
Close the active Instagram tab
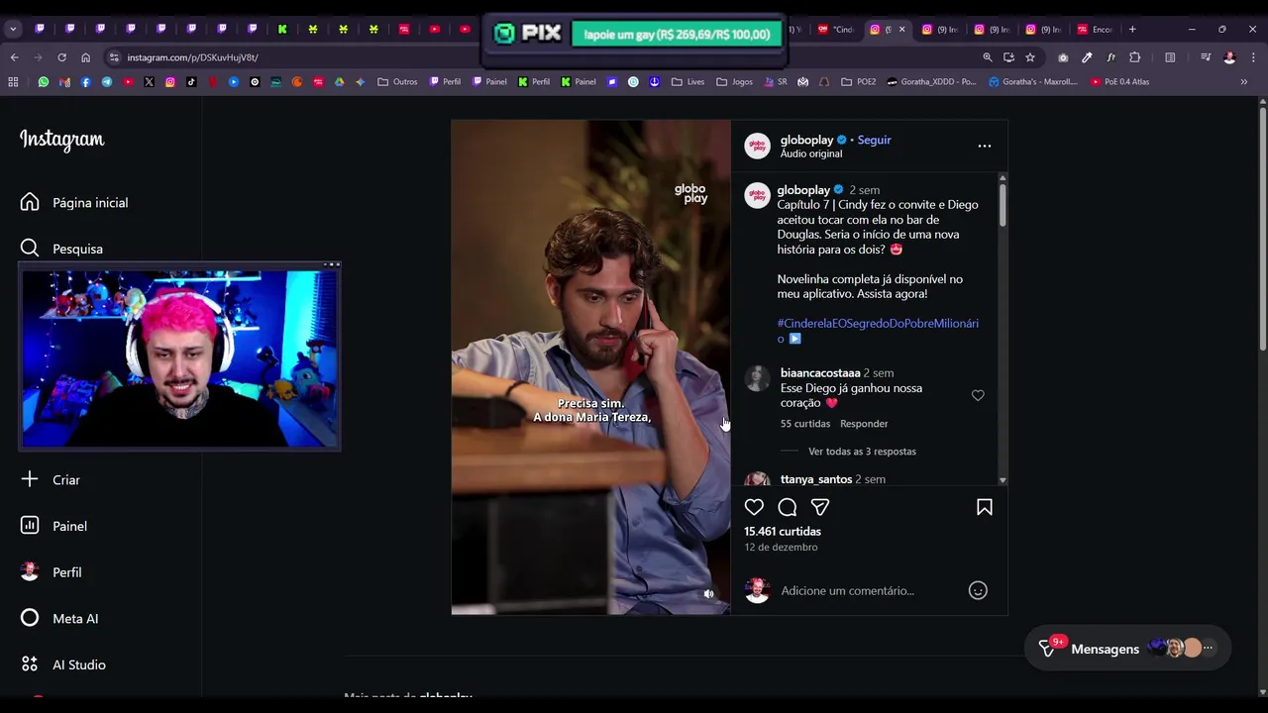coord(901,30)
